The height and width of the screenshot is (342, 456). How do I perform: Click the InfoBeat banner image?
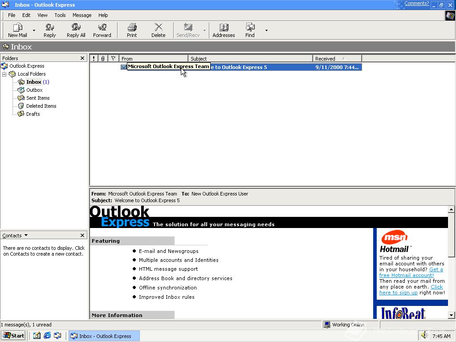403,313
